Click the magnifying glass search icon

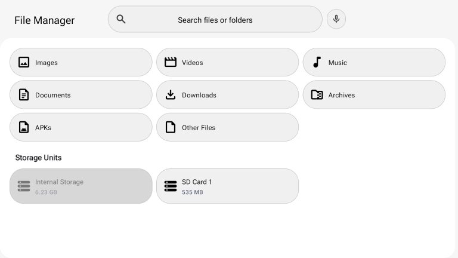(121, 19)
